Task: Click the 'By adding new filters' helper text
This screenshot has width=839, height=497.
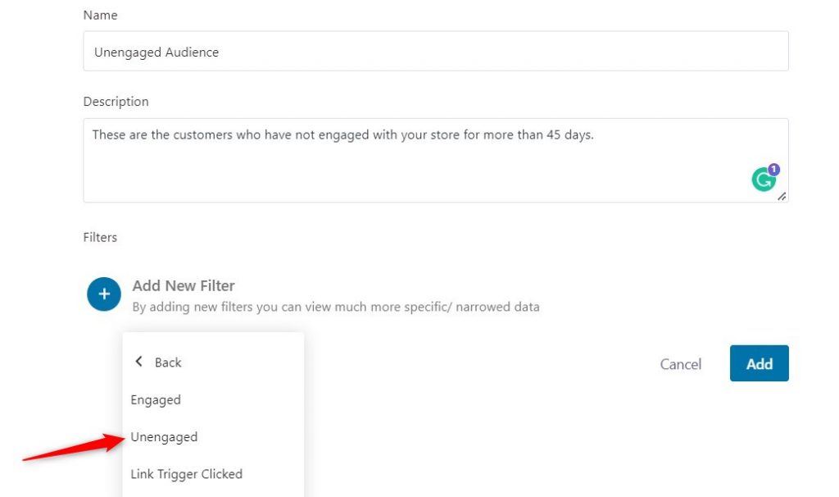Action: click(335, 307)
